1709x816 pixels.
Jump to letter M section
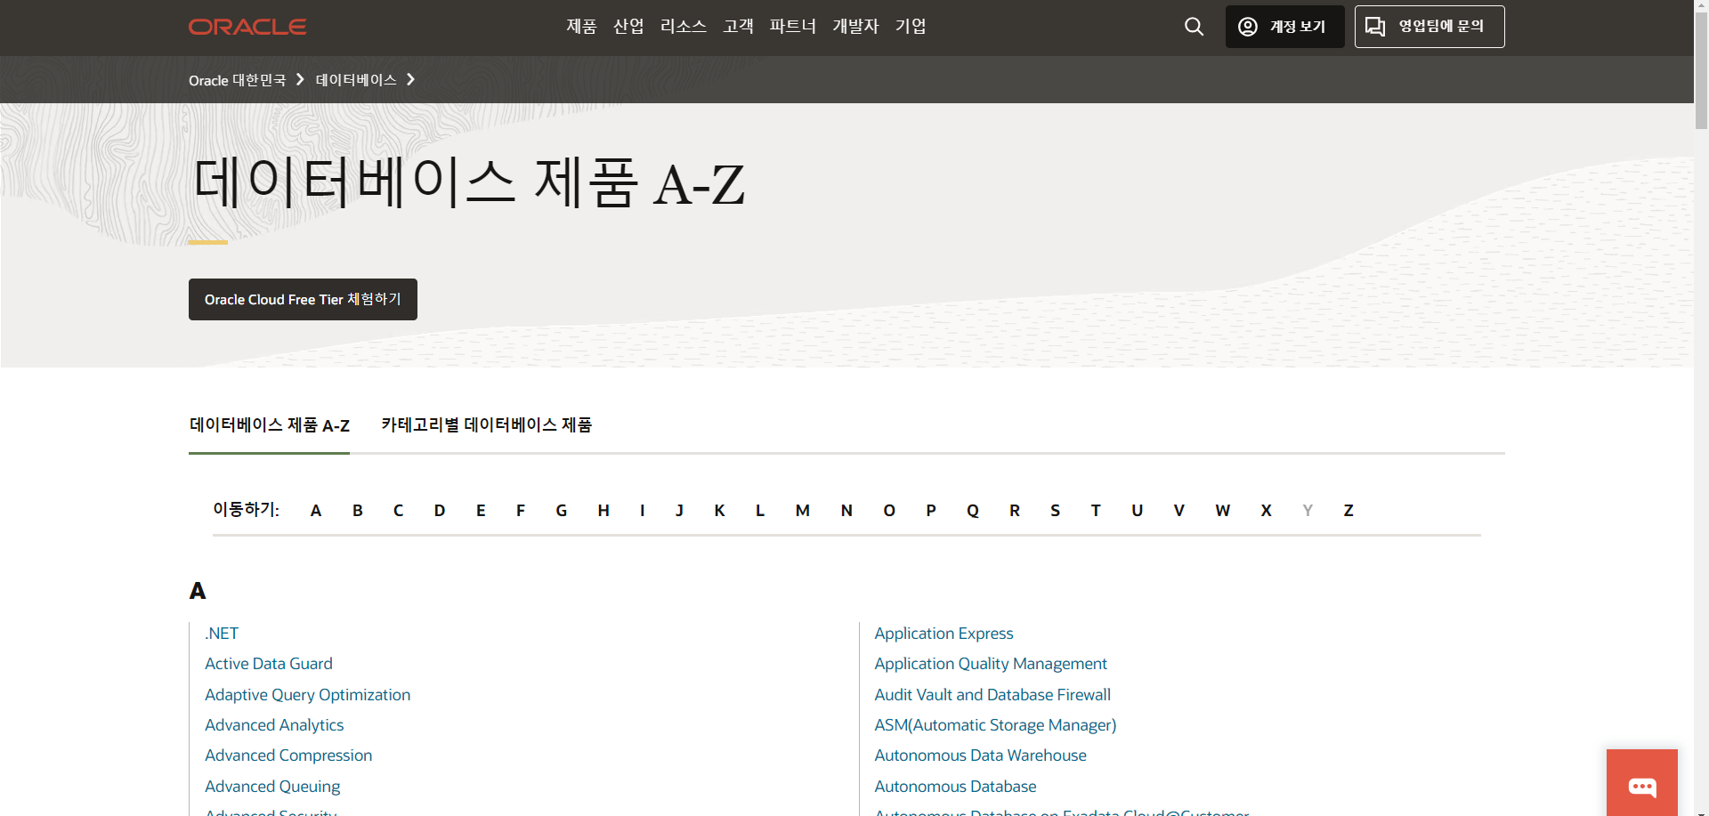803,510
